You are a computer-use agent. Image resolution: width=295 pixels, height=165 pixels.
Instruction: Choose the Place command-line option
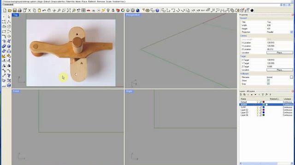(84, 1)
